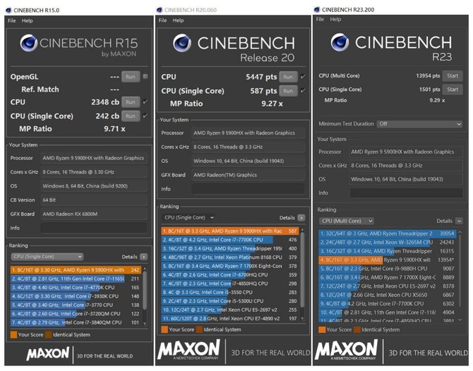Select the i9-9880H 9087 row in R23
This screenshot has width=473, height=371.
coord(388,269)
